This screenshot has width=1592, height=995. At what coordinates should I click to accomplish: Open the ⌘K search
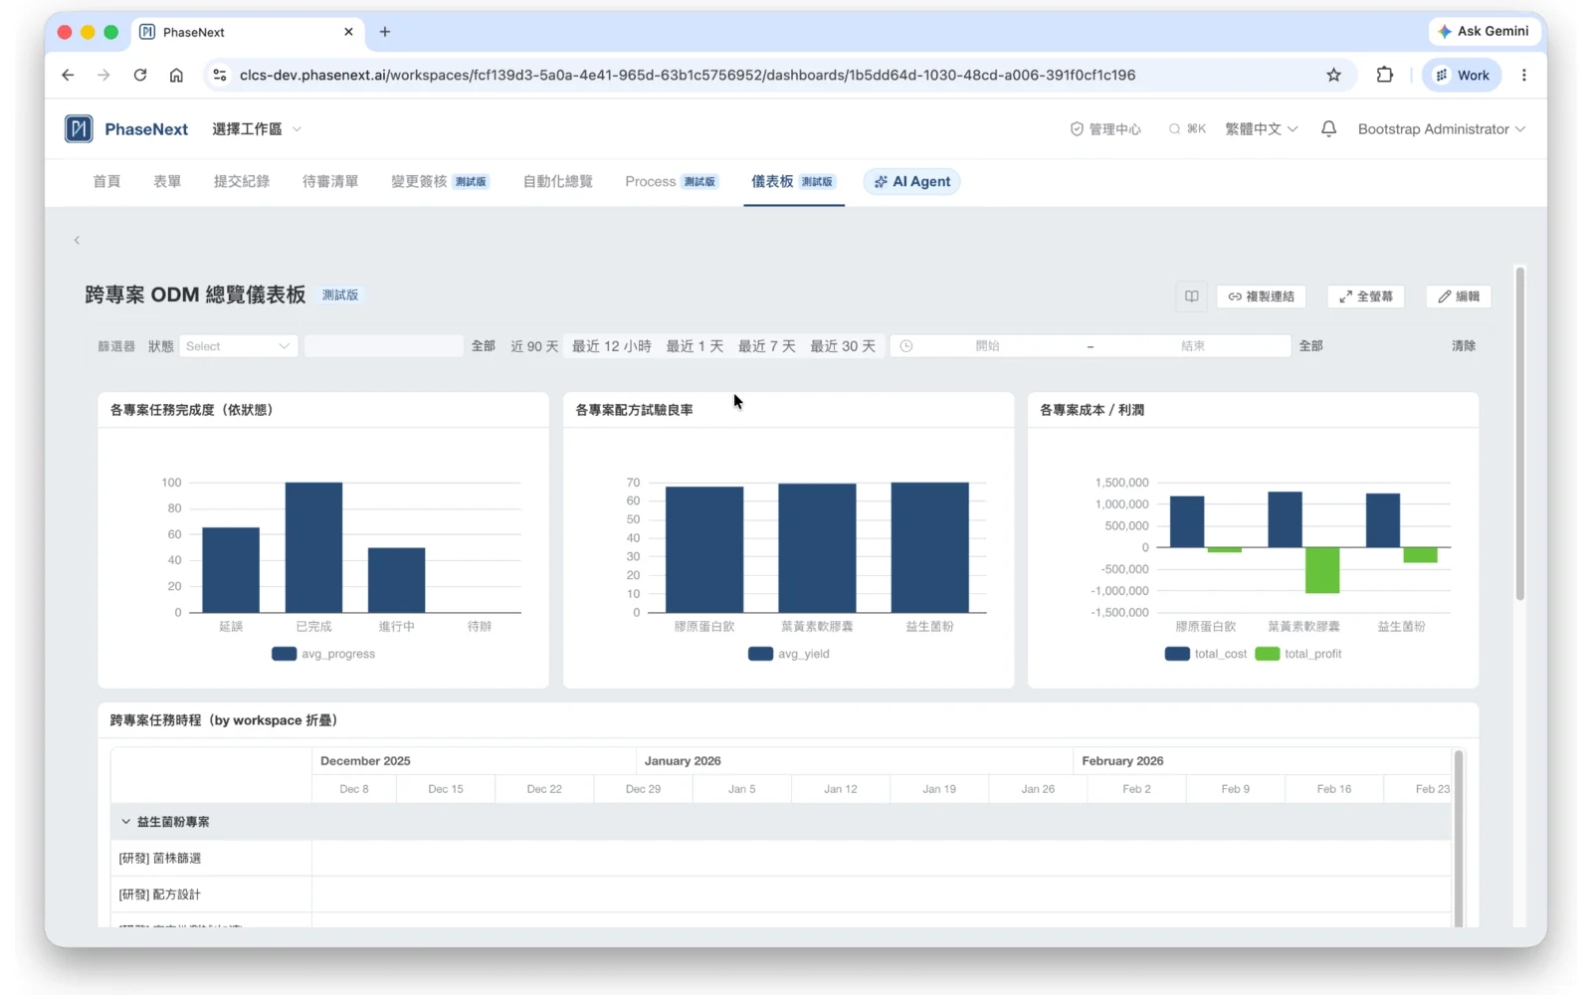tap(1187, 129)
